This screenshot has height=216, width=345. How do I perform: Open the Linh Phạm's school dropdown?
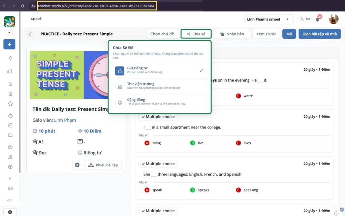click(x=269, y=19)
